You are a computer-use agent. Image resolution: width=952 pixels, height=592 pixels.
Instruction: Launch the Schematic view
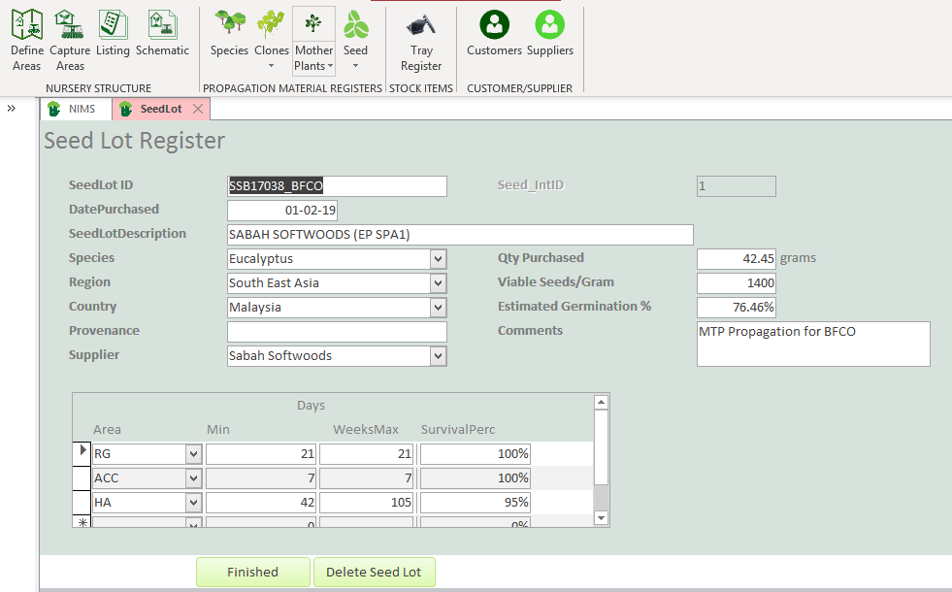(x=162, y=33)
